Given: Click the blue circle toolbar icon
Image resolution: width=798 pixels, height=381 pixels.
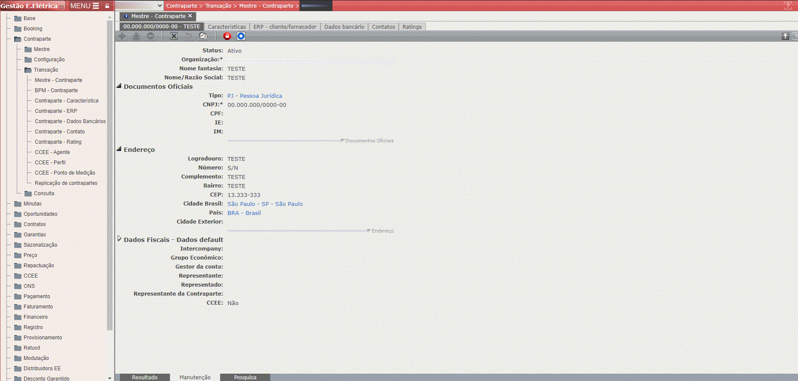Looking at the screenshot, I should (241, 36).
